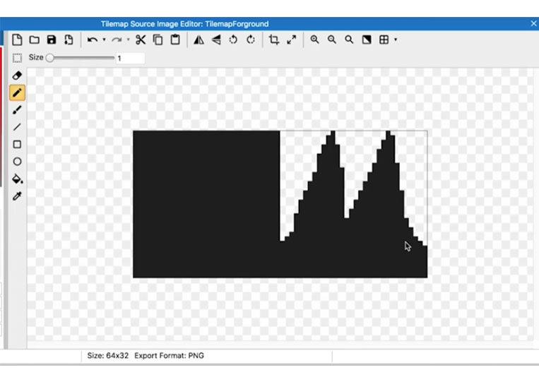The height and width of the screenshot is (382, 539).
Task: Select the Ellipse shape tool
Action: [17, 162]
